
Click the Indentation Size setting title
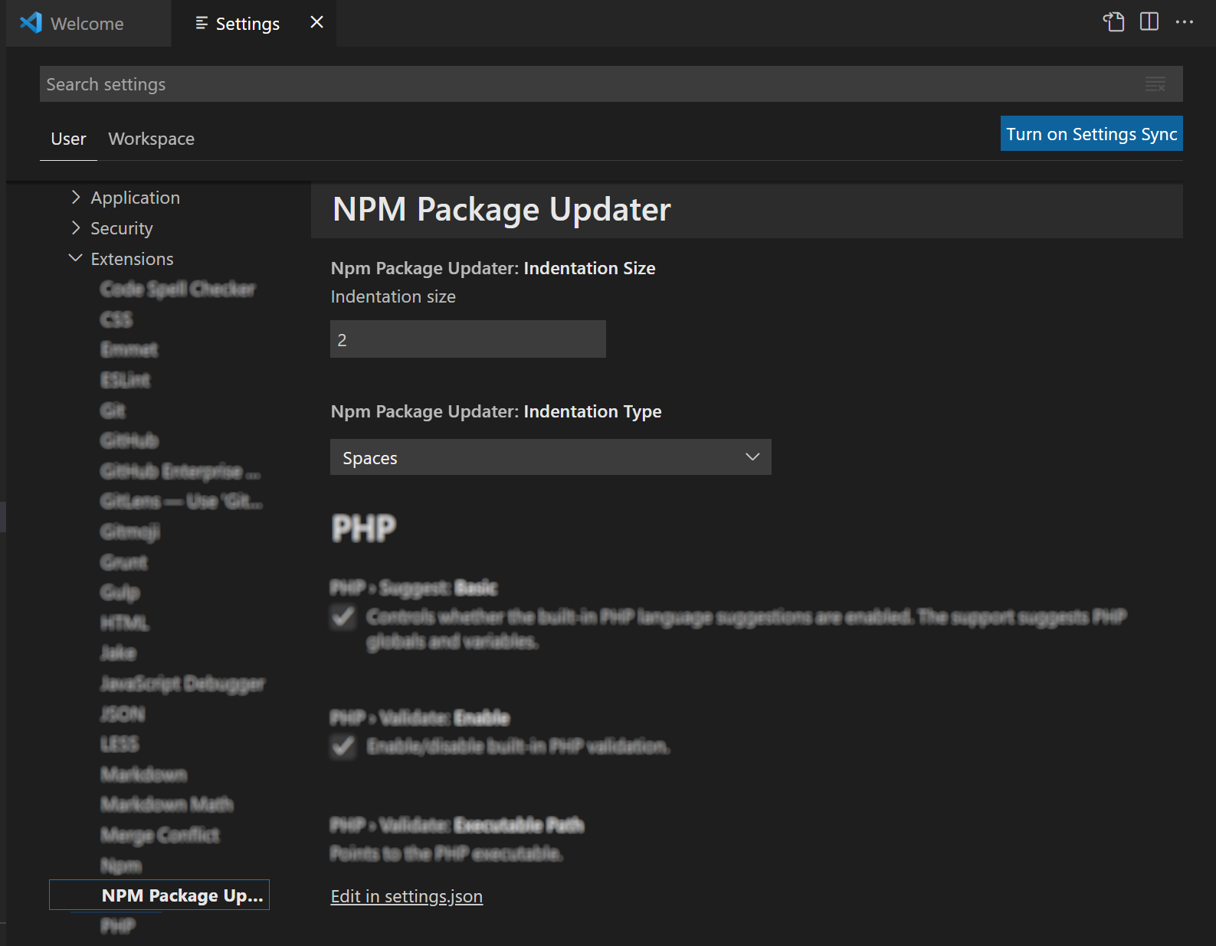[493, 268]
